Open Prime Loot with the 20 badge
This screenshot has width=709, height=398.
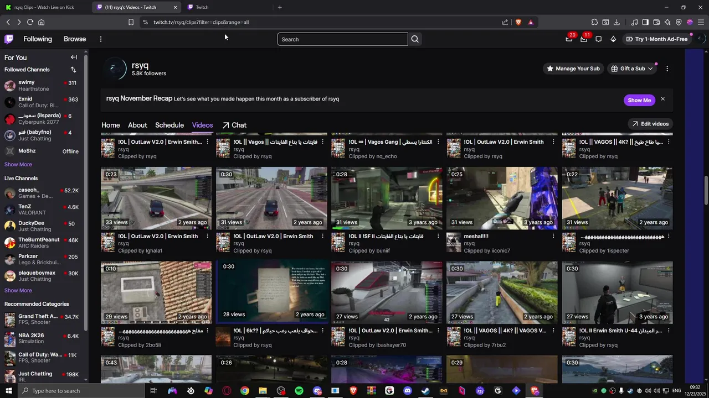569,39
